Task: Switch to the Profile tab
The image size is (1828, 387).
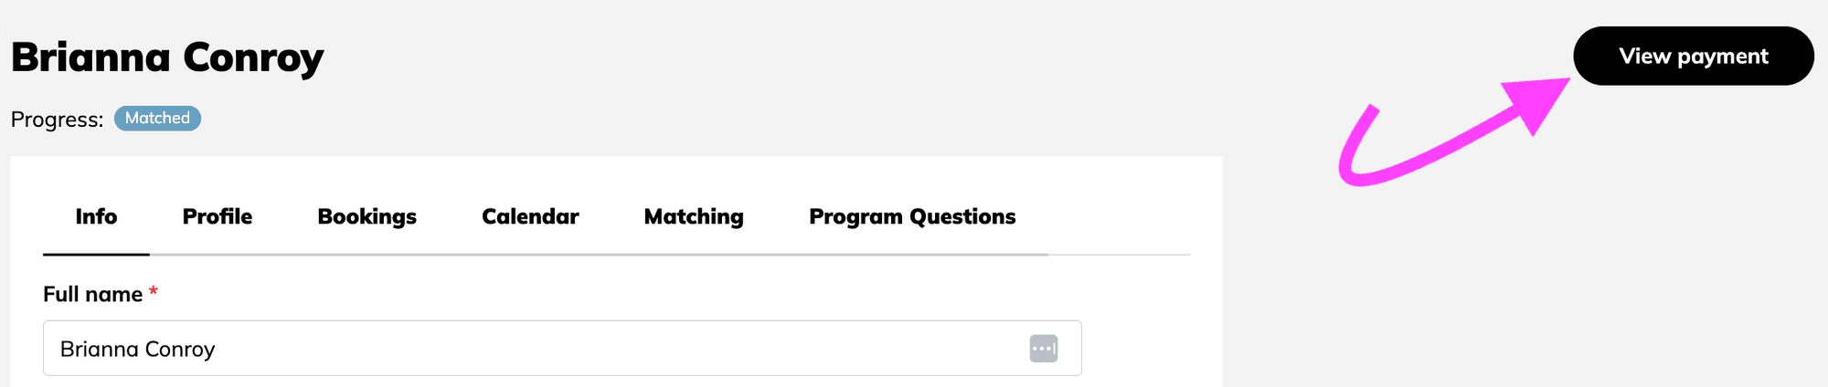Action: 218,217
